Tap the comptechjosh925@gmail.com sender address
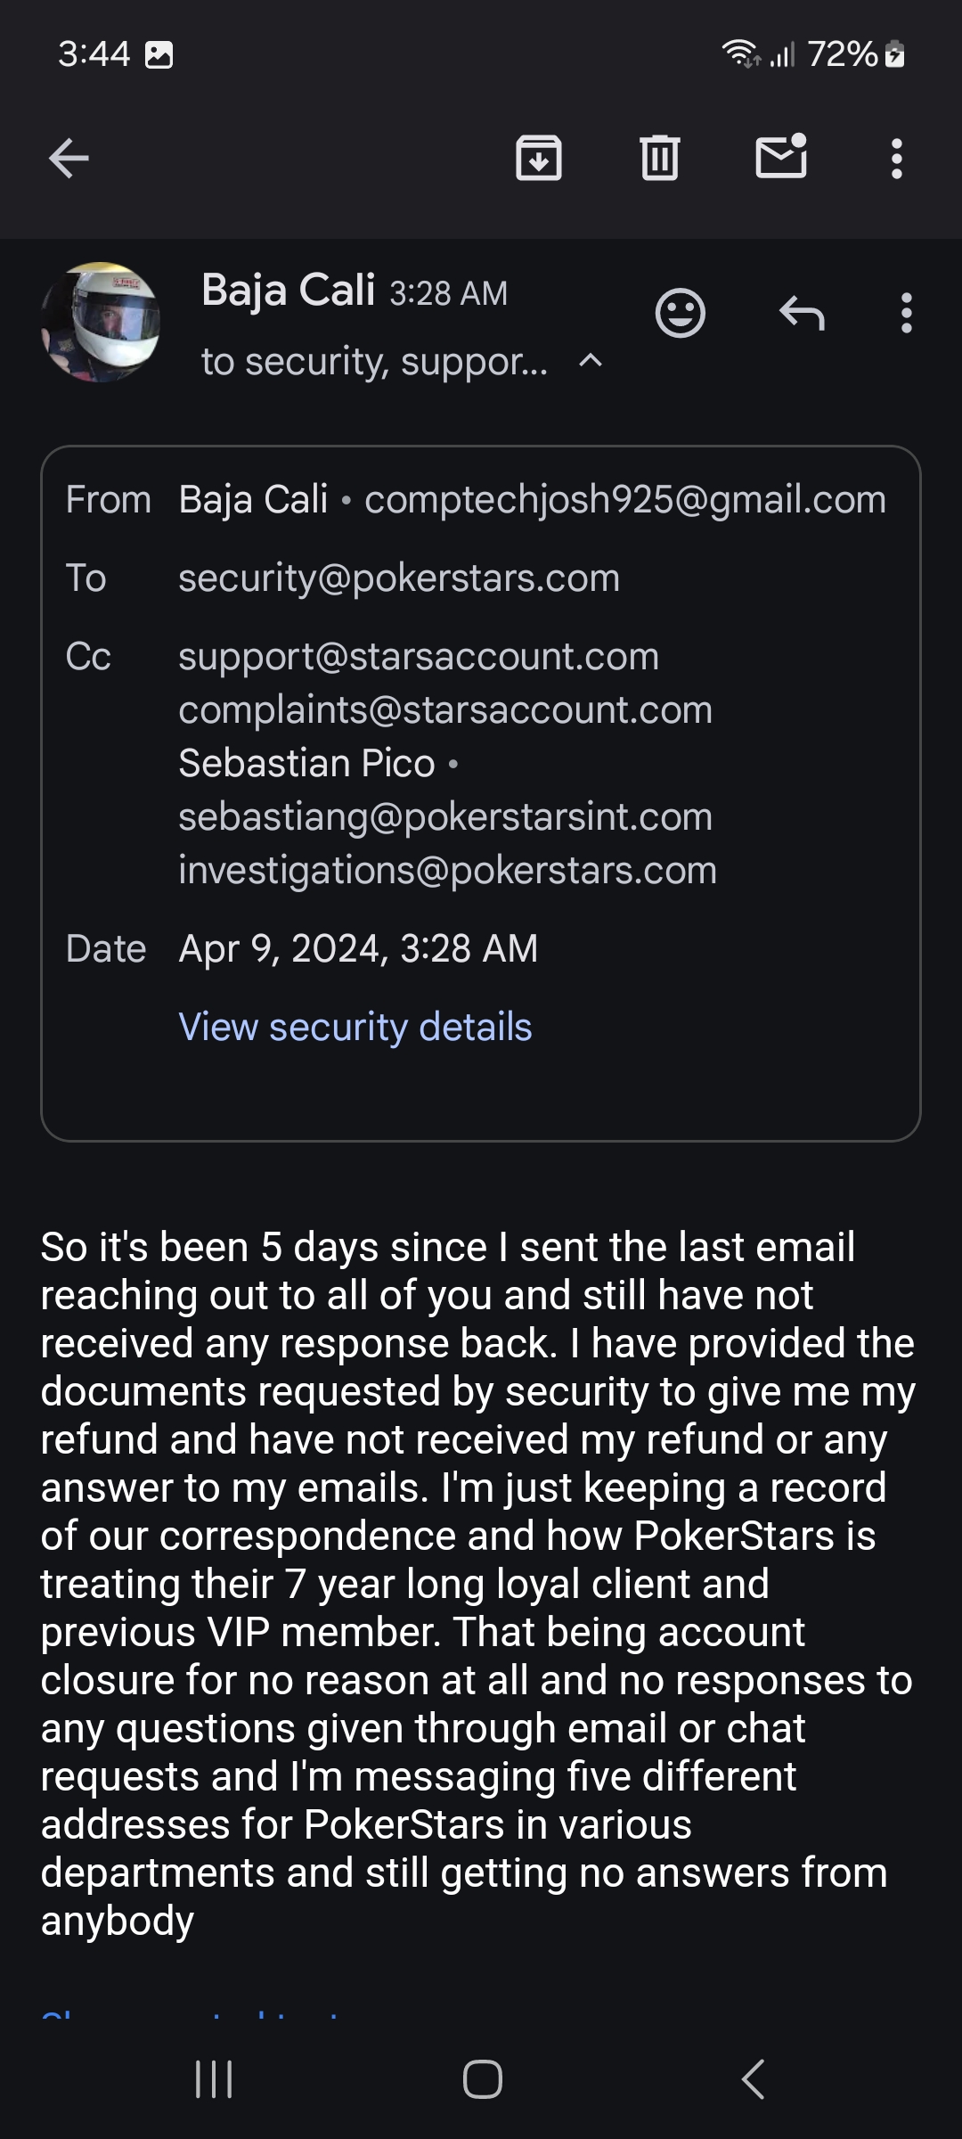 click(x=625, y=499)
